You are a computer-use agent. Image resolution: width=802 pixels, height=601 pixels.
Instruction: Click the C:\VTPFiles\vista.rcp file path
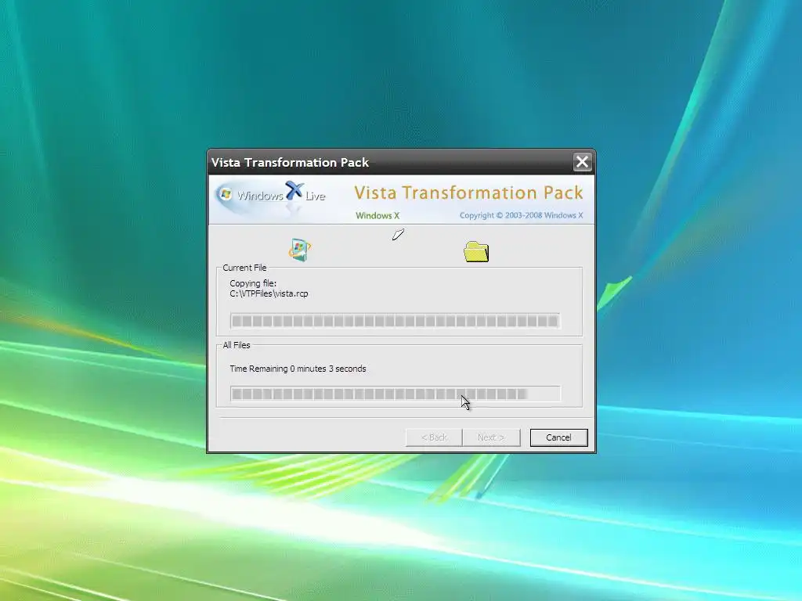(269, 294)
